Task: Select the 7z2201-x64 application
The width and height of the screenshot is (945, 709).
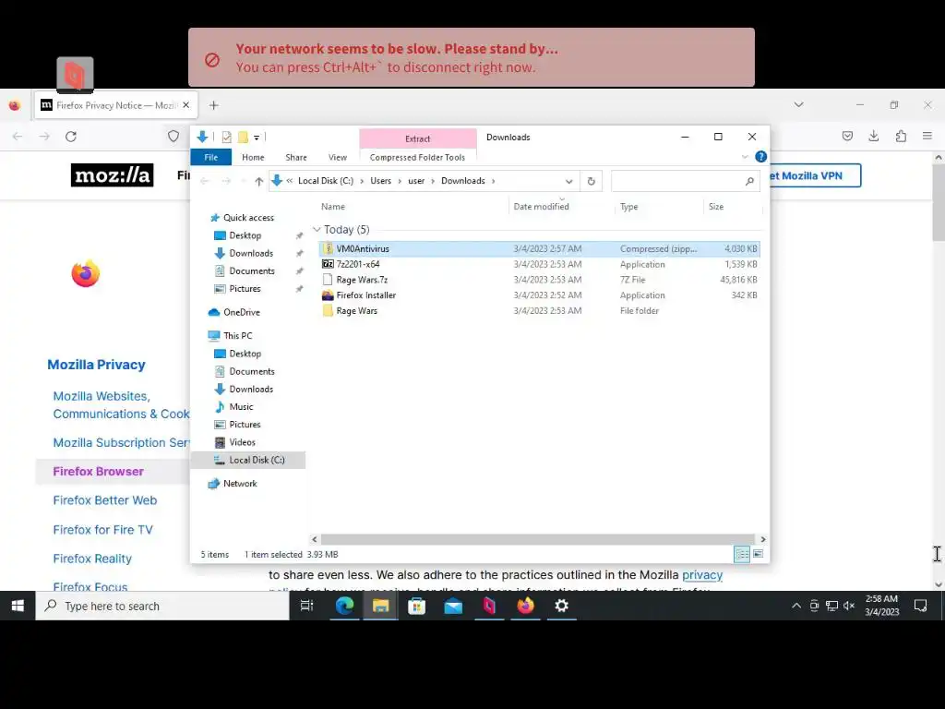Action: [x=539, y=264]
